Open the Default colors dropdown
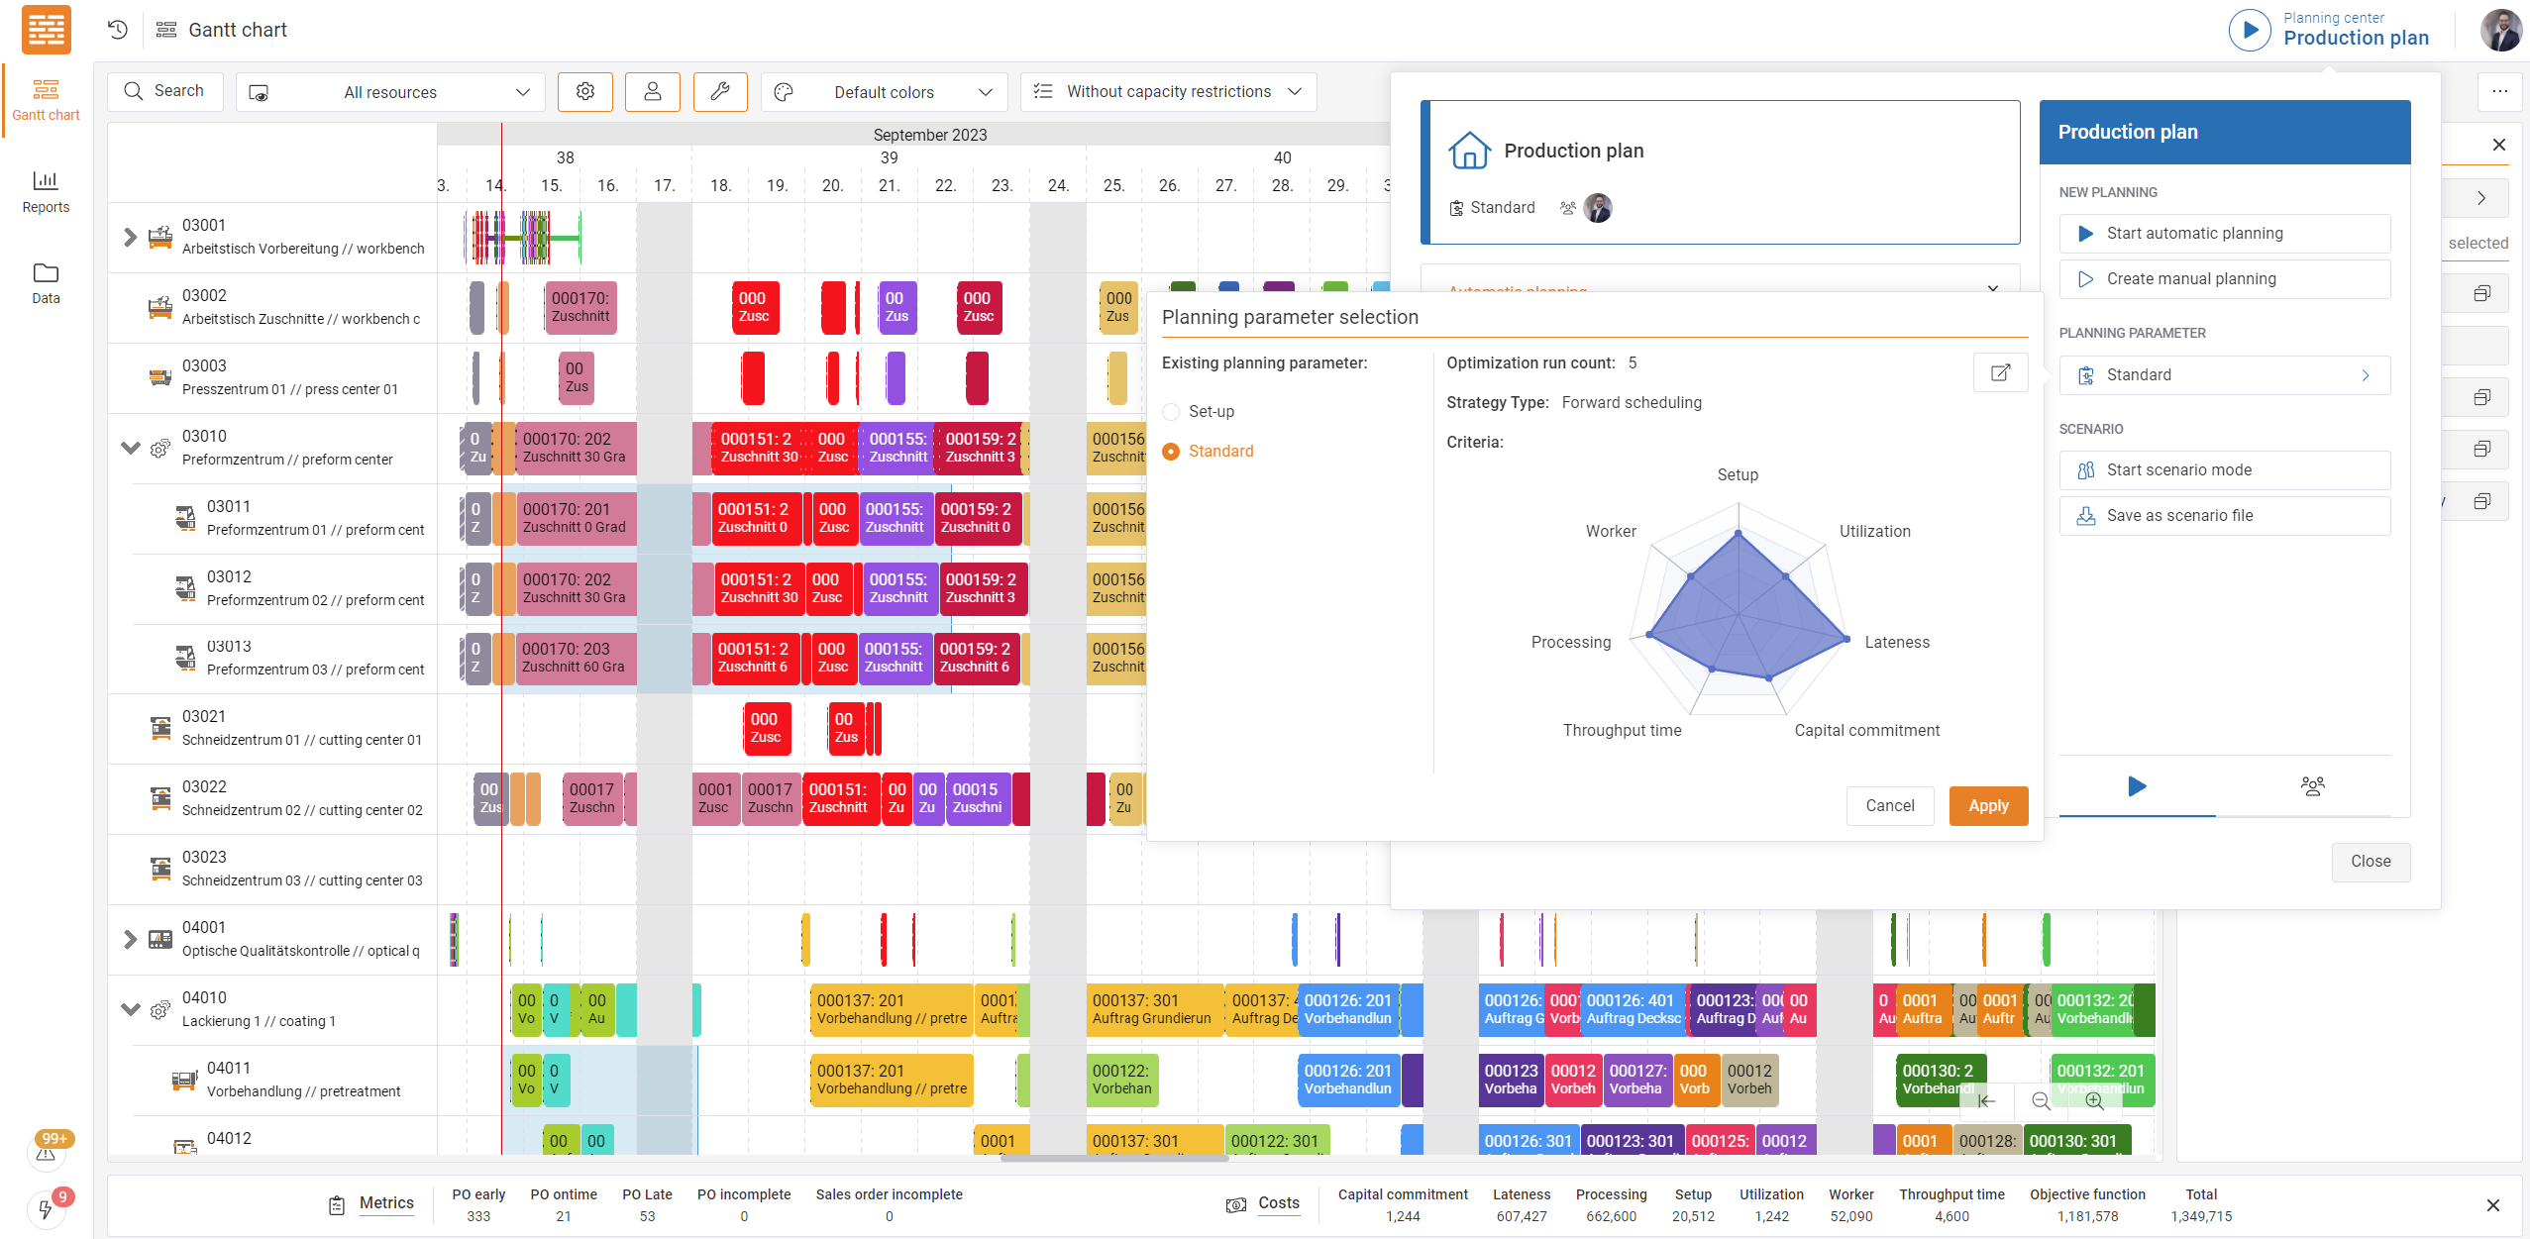2530x1239 pixels. 884,92
